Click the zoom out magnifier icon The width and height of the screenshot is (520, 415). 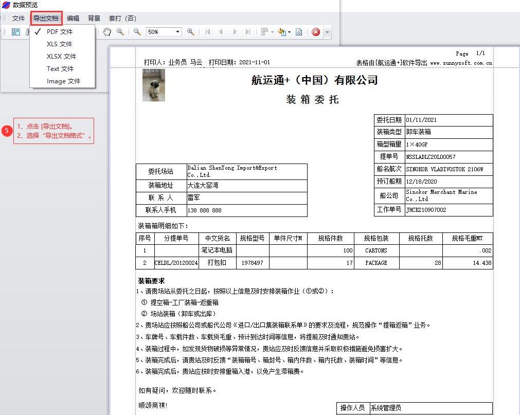(137, 32)
